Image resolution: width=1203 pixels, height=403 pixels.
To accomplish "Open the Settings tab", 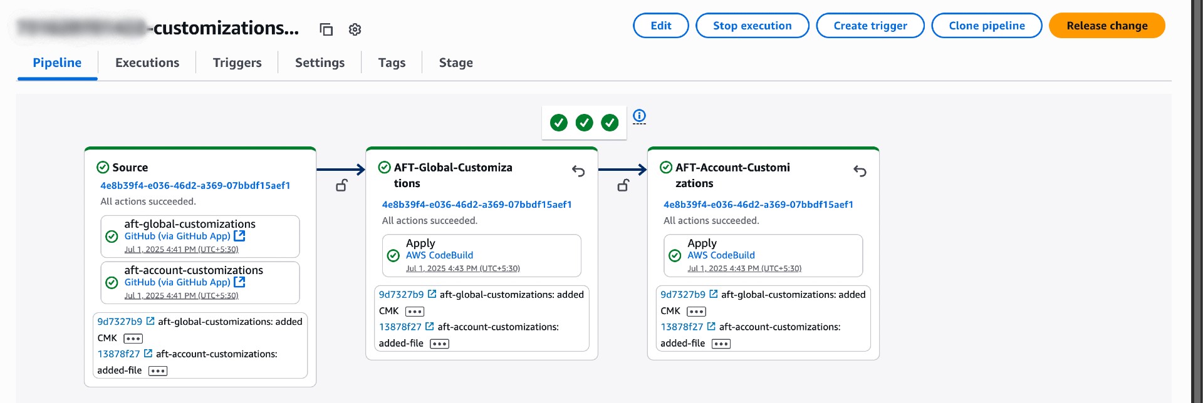I will (x=320, y=63).
